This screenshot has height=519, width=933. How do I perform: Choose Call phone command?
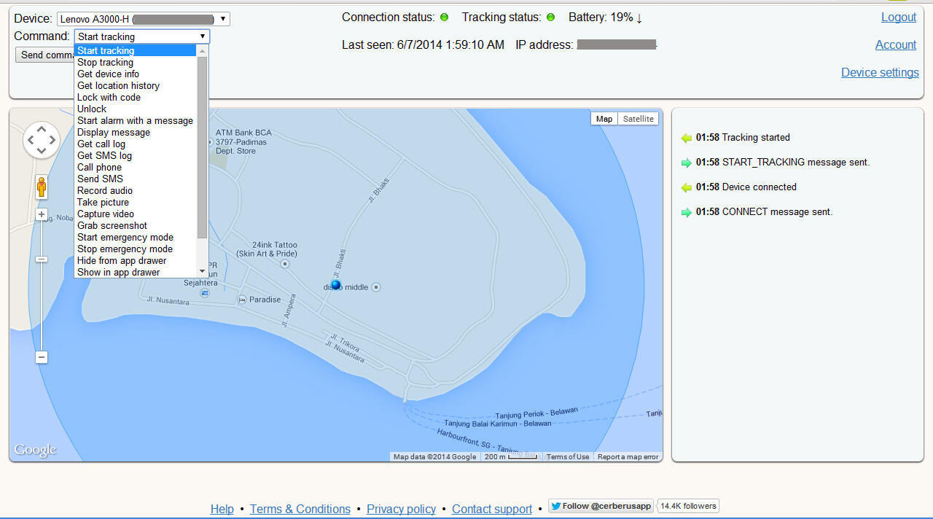(136, 167)
